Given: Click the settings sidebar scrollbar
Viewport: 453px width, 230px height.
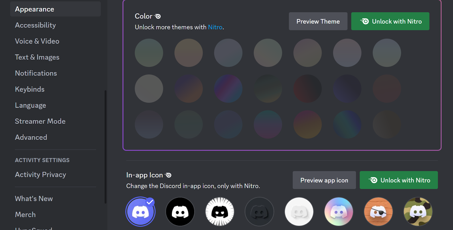Looking at the screenshot, I should pos(106,147).
